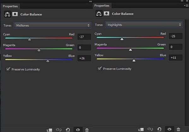Click Magenta-Green slider handle in Midtones panel

pos(39,50)
